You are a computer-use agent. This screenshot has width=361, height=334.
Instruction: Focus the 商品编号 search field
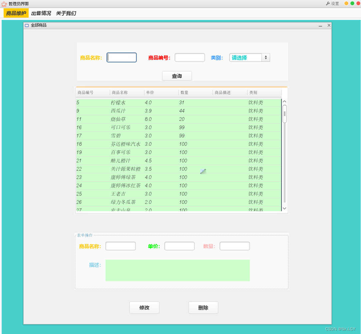190,57
